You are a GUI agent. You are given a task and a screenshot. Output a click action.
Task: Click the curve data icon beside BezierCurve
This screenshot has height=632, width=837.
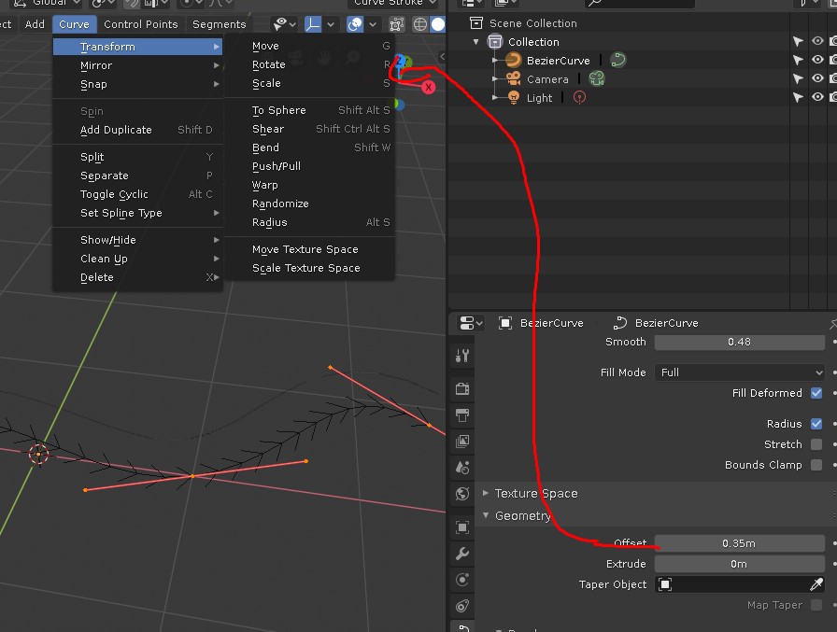(618, 60)
